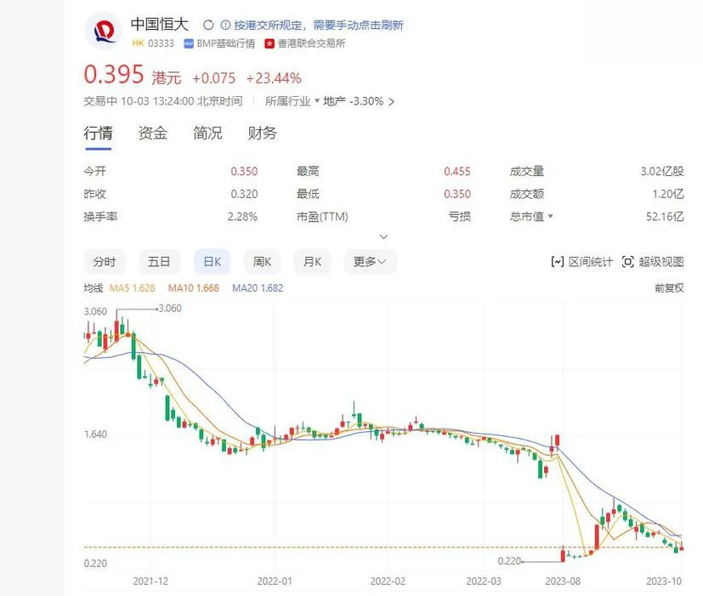
Task: Click the 按港交所规定，需要手动点击刷新 notice
Action: click(318, 26)
